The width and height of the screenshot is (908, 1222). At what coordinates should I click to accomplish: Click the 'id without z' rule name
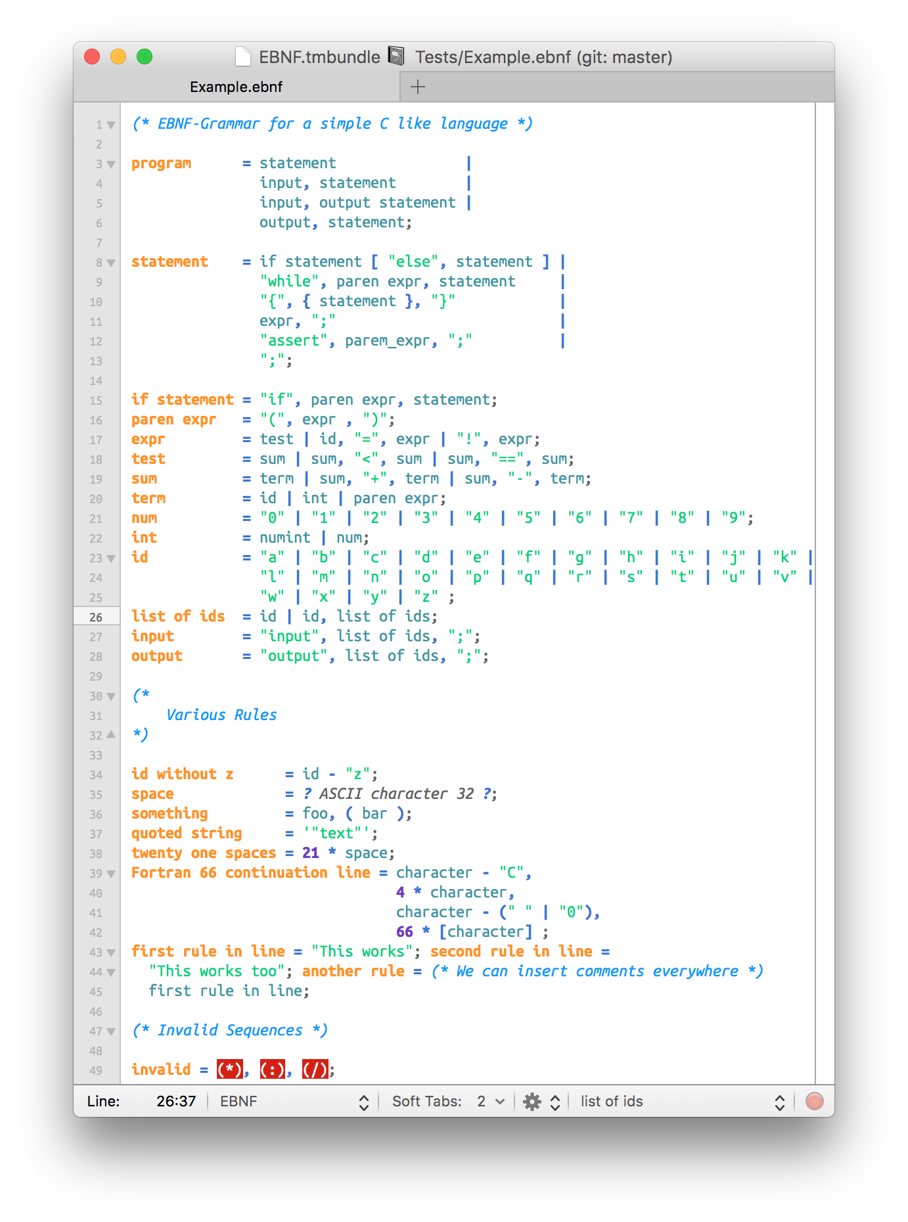pyautogui.click(x=182, y=774)
